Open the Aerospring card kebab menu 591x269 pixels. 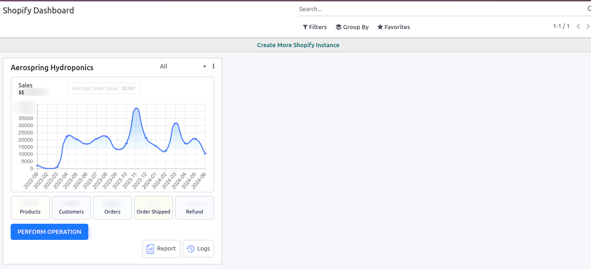pos(213,67)
